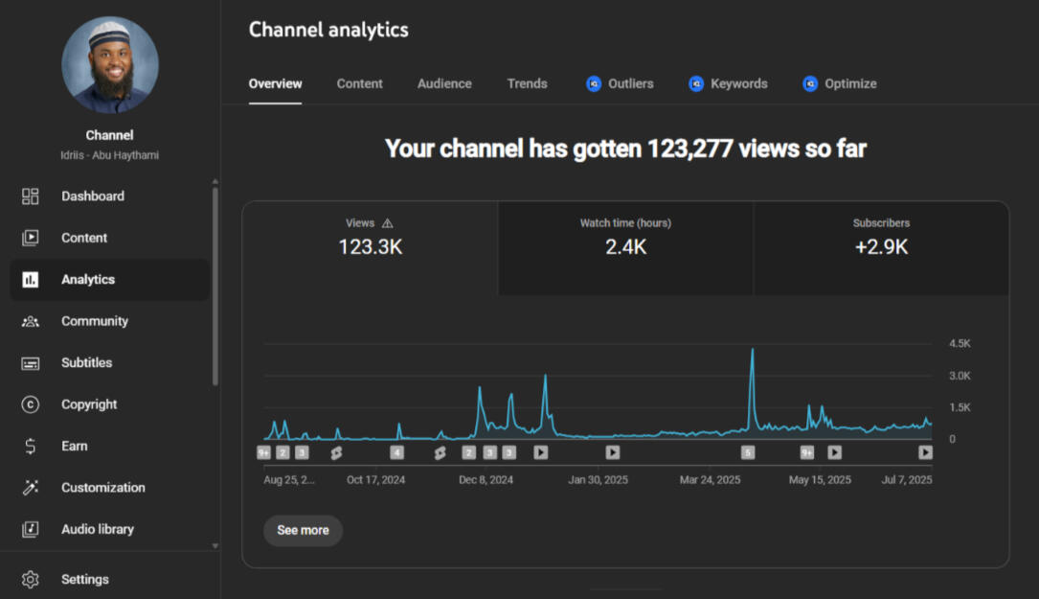This screenshot has height=599, width=1039.
Task: Switch to the Keywords tab
Action: [728, 84]
